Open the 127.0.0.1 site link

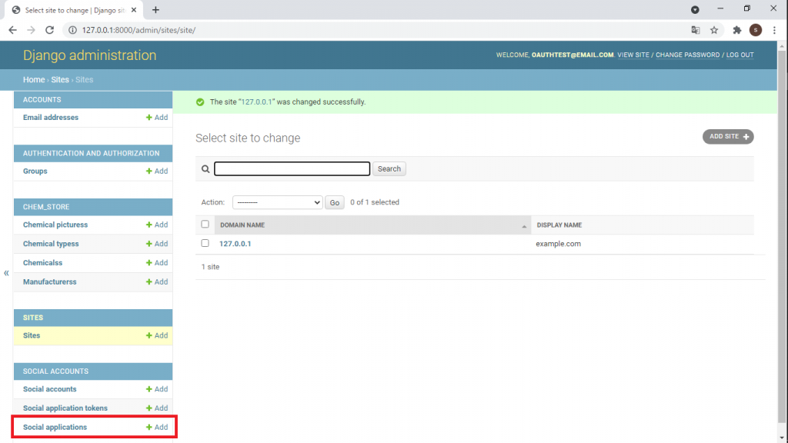tap(235, 243)
